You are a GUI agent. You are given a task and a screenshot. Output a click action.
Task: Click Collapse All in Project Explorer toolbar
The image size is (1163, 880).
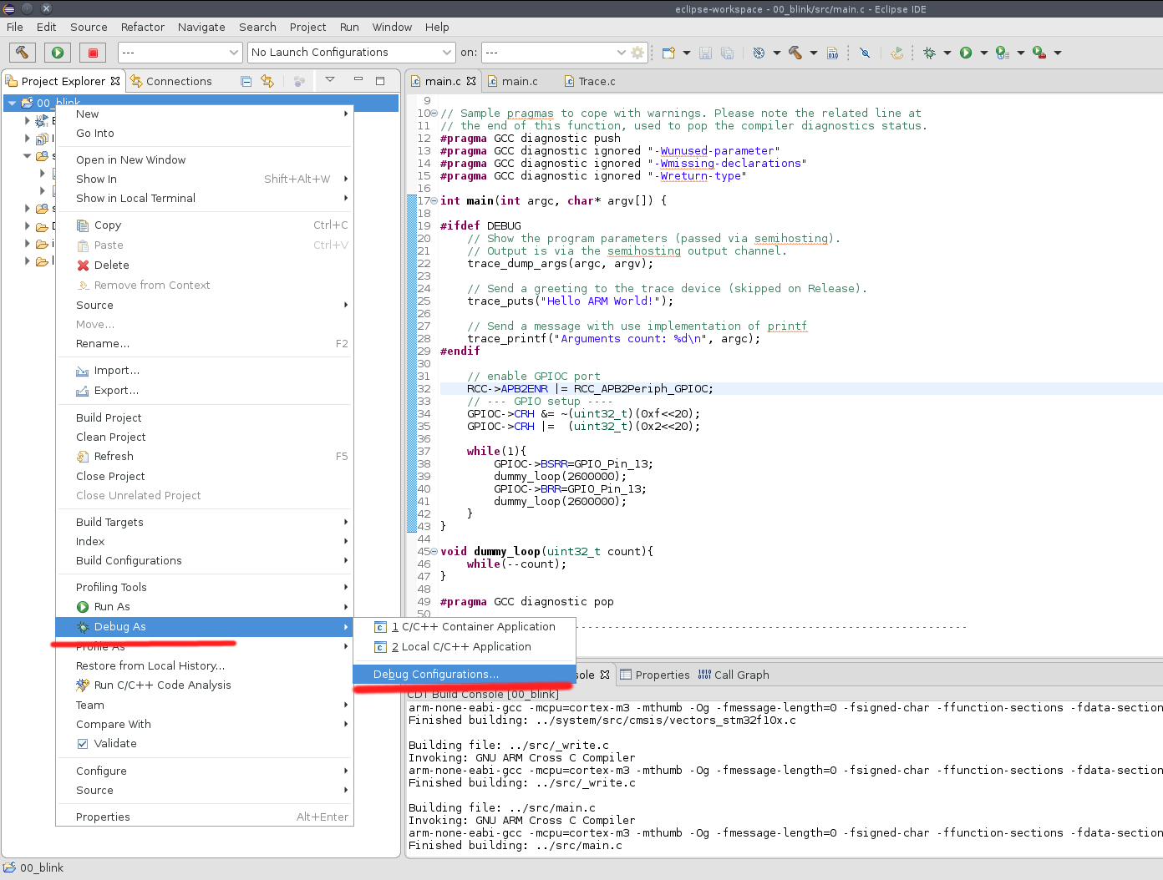click(x=246, y=80)
